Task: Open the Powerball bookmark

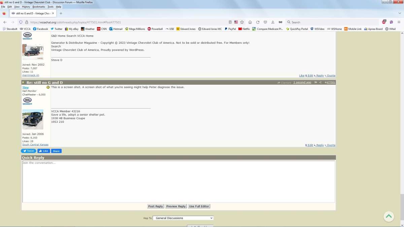Action: [155, 29]
